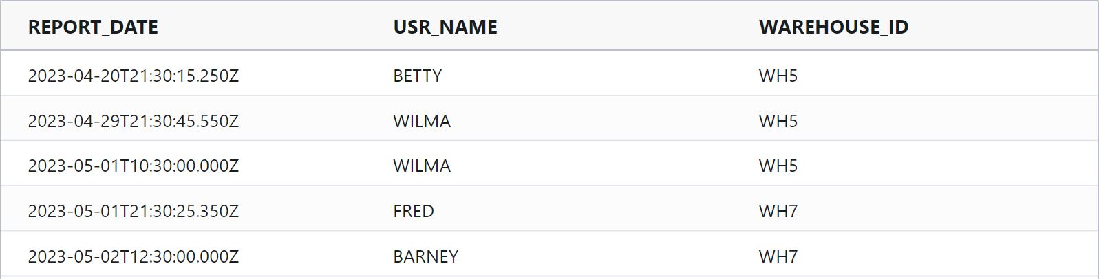Viewport: 1099px width, 279px height.
Task: Click the REPORT_DATE column header
Action: coord(93,27)
